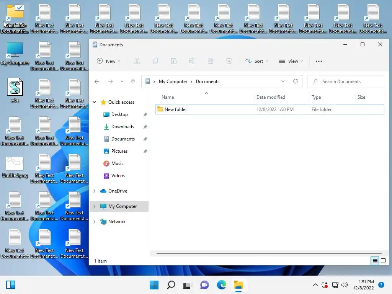Unpin Pictures pin in Quick access
The width and height of the screenshot is (392, 294).
[x=145, y=151]
